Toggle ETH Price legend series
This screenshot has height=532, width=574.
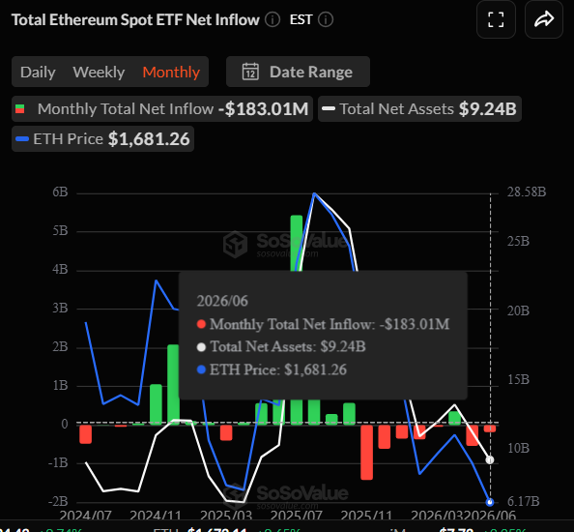[x=102, y=139]
